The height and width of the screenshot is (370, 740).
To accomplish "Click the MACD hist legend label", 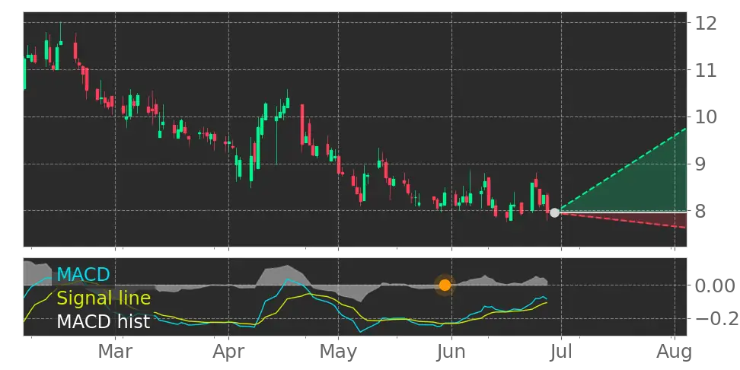I will coord(104,322).
